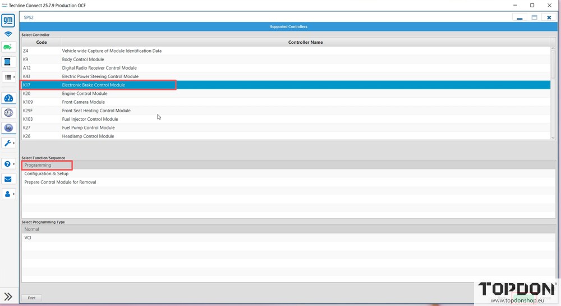561x306 pixels.
Task: Click the green vehicle icon in sidebar
Action: (x=8, y=47)
